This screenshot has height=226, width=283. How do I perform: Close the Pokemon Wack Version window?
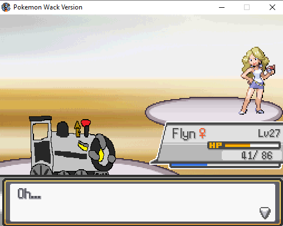point(272,7)
